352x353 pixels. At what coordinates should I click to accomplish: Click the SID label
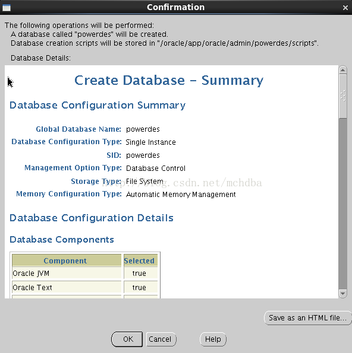coord(114,155)
